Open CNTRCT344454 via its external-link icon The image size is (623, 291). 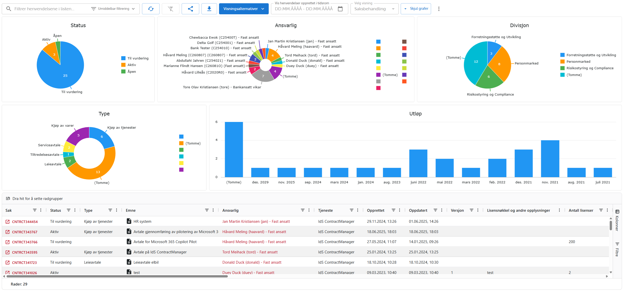tap(8, 222)
